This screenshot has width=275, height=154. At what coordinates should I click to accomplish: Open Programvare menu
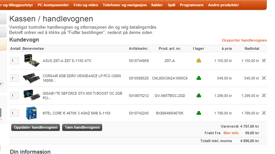(191, 5)
